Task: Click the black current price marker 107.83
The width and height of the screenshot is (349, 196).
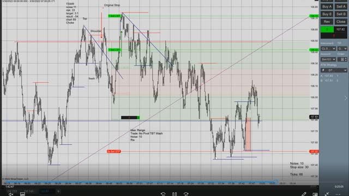Action: [x=314, y=117]
